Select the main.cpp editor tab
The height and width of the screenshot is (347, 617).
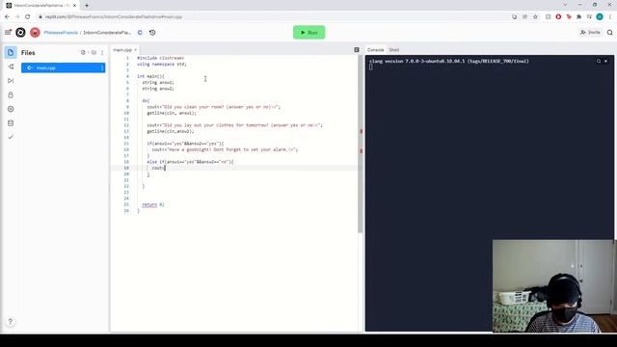[122, 50]
